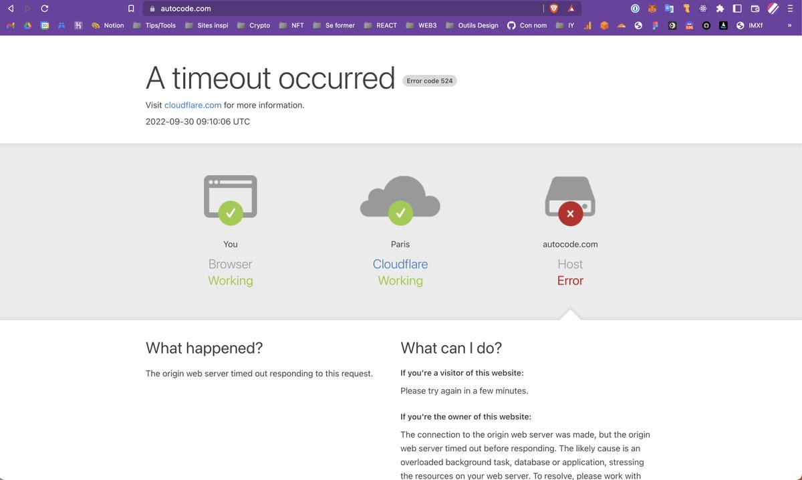This screenshot has height=480, width=802.
Task: Open the Brave Rewards triangle icon
Action: (571, 9)
